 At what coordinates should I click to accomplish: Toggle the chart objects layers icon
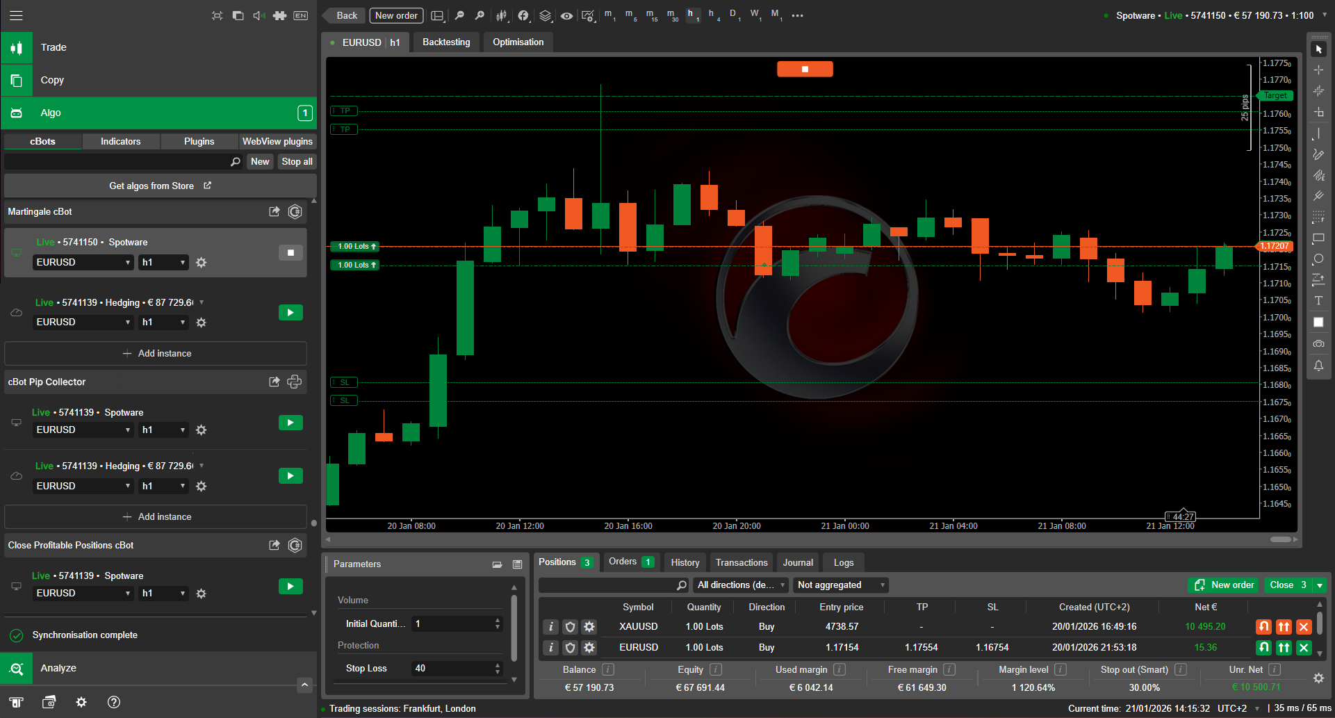point(545,15)
